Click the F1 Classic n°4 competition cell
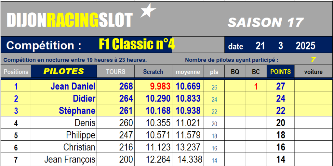The height and width of the screenshot is (166, 333). click(x=137, y=45)
